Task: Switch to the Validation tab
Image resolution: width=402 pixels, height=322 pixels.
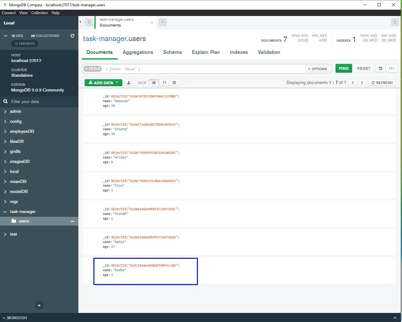Action: coord(269,52)
